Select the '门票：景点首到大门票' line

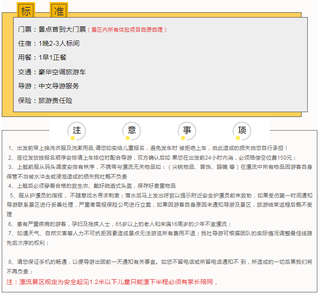52,29
